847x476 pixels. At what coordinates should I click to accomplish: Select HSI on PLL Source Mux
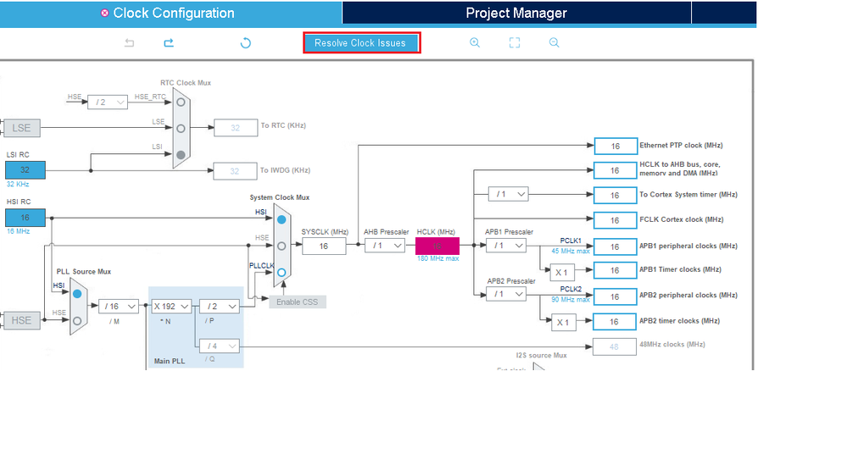pos(77,294)
